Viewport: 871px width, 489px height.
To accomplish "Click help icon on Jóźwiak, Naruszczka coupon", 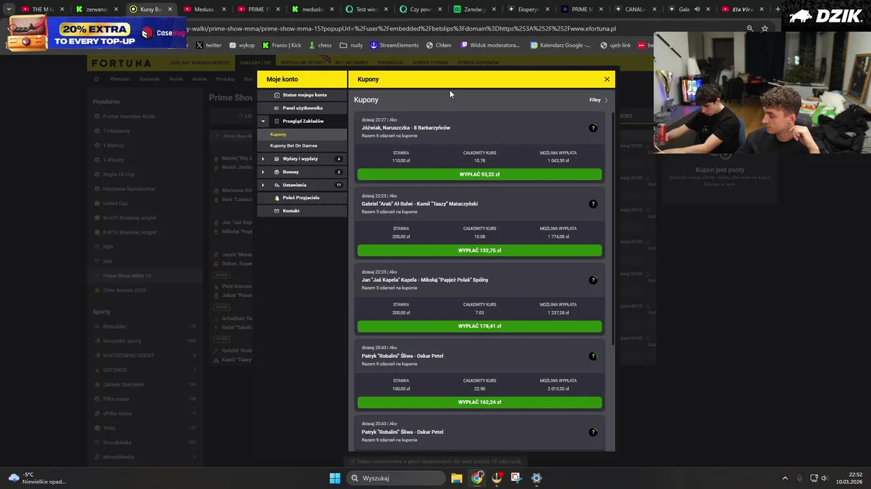I will (x=593, y=128).
